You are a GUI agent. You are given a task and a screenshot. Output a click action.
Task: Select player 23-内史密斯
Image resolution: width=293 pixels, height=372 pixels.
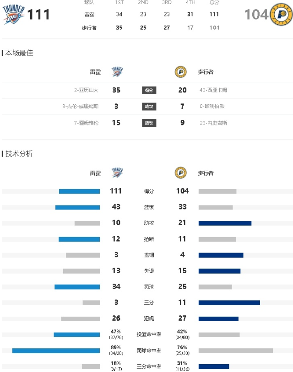click(x=213, y=123)
